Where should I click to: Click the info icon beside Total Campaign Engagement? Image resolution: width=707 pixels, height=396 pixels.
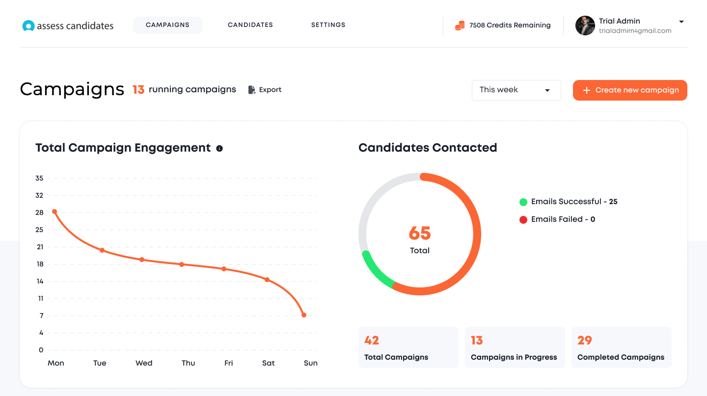(x=219, y=148)
